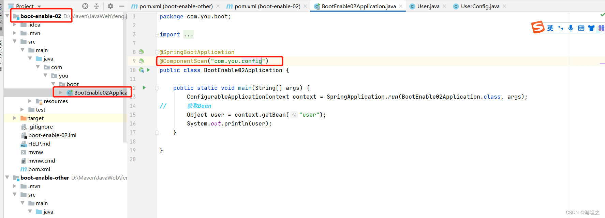Collapse the com package
Image resolution: width=605 pixels, height=218 pixels.
click(38, 67)
